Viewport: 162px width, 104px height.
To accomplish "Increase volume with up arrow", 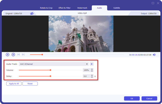I will [92, 69].
